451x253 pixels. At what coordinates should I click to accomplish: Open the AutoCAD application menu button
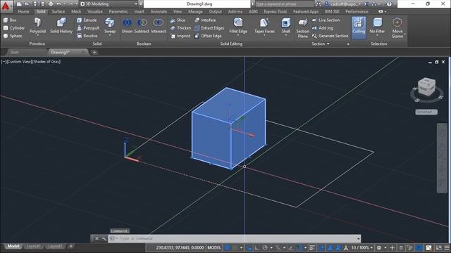6,6
